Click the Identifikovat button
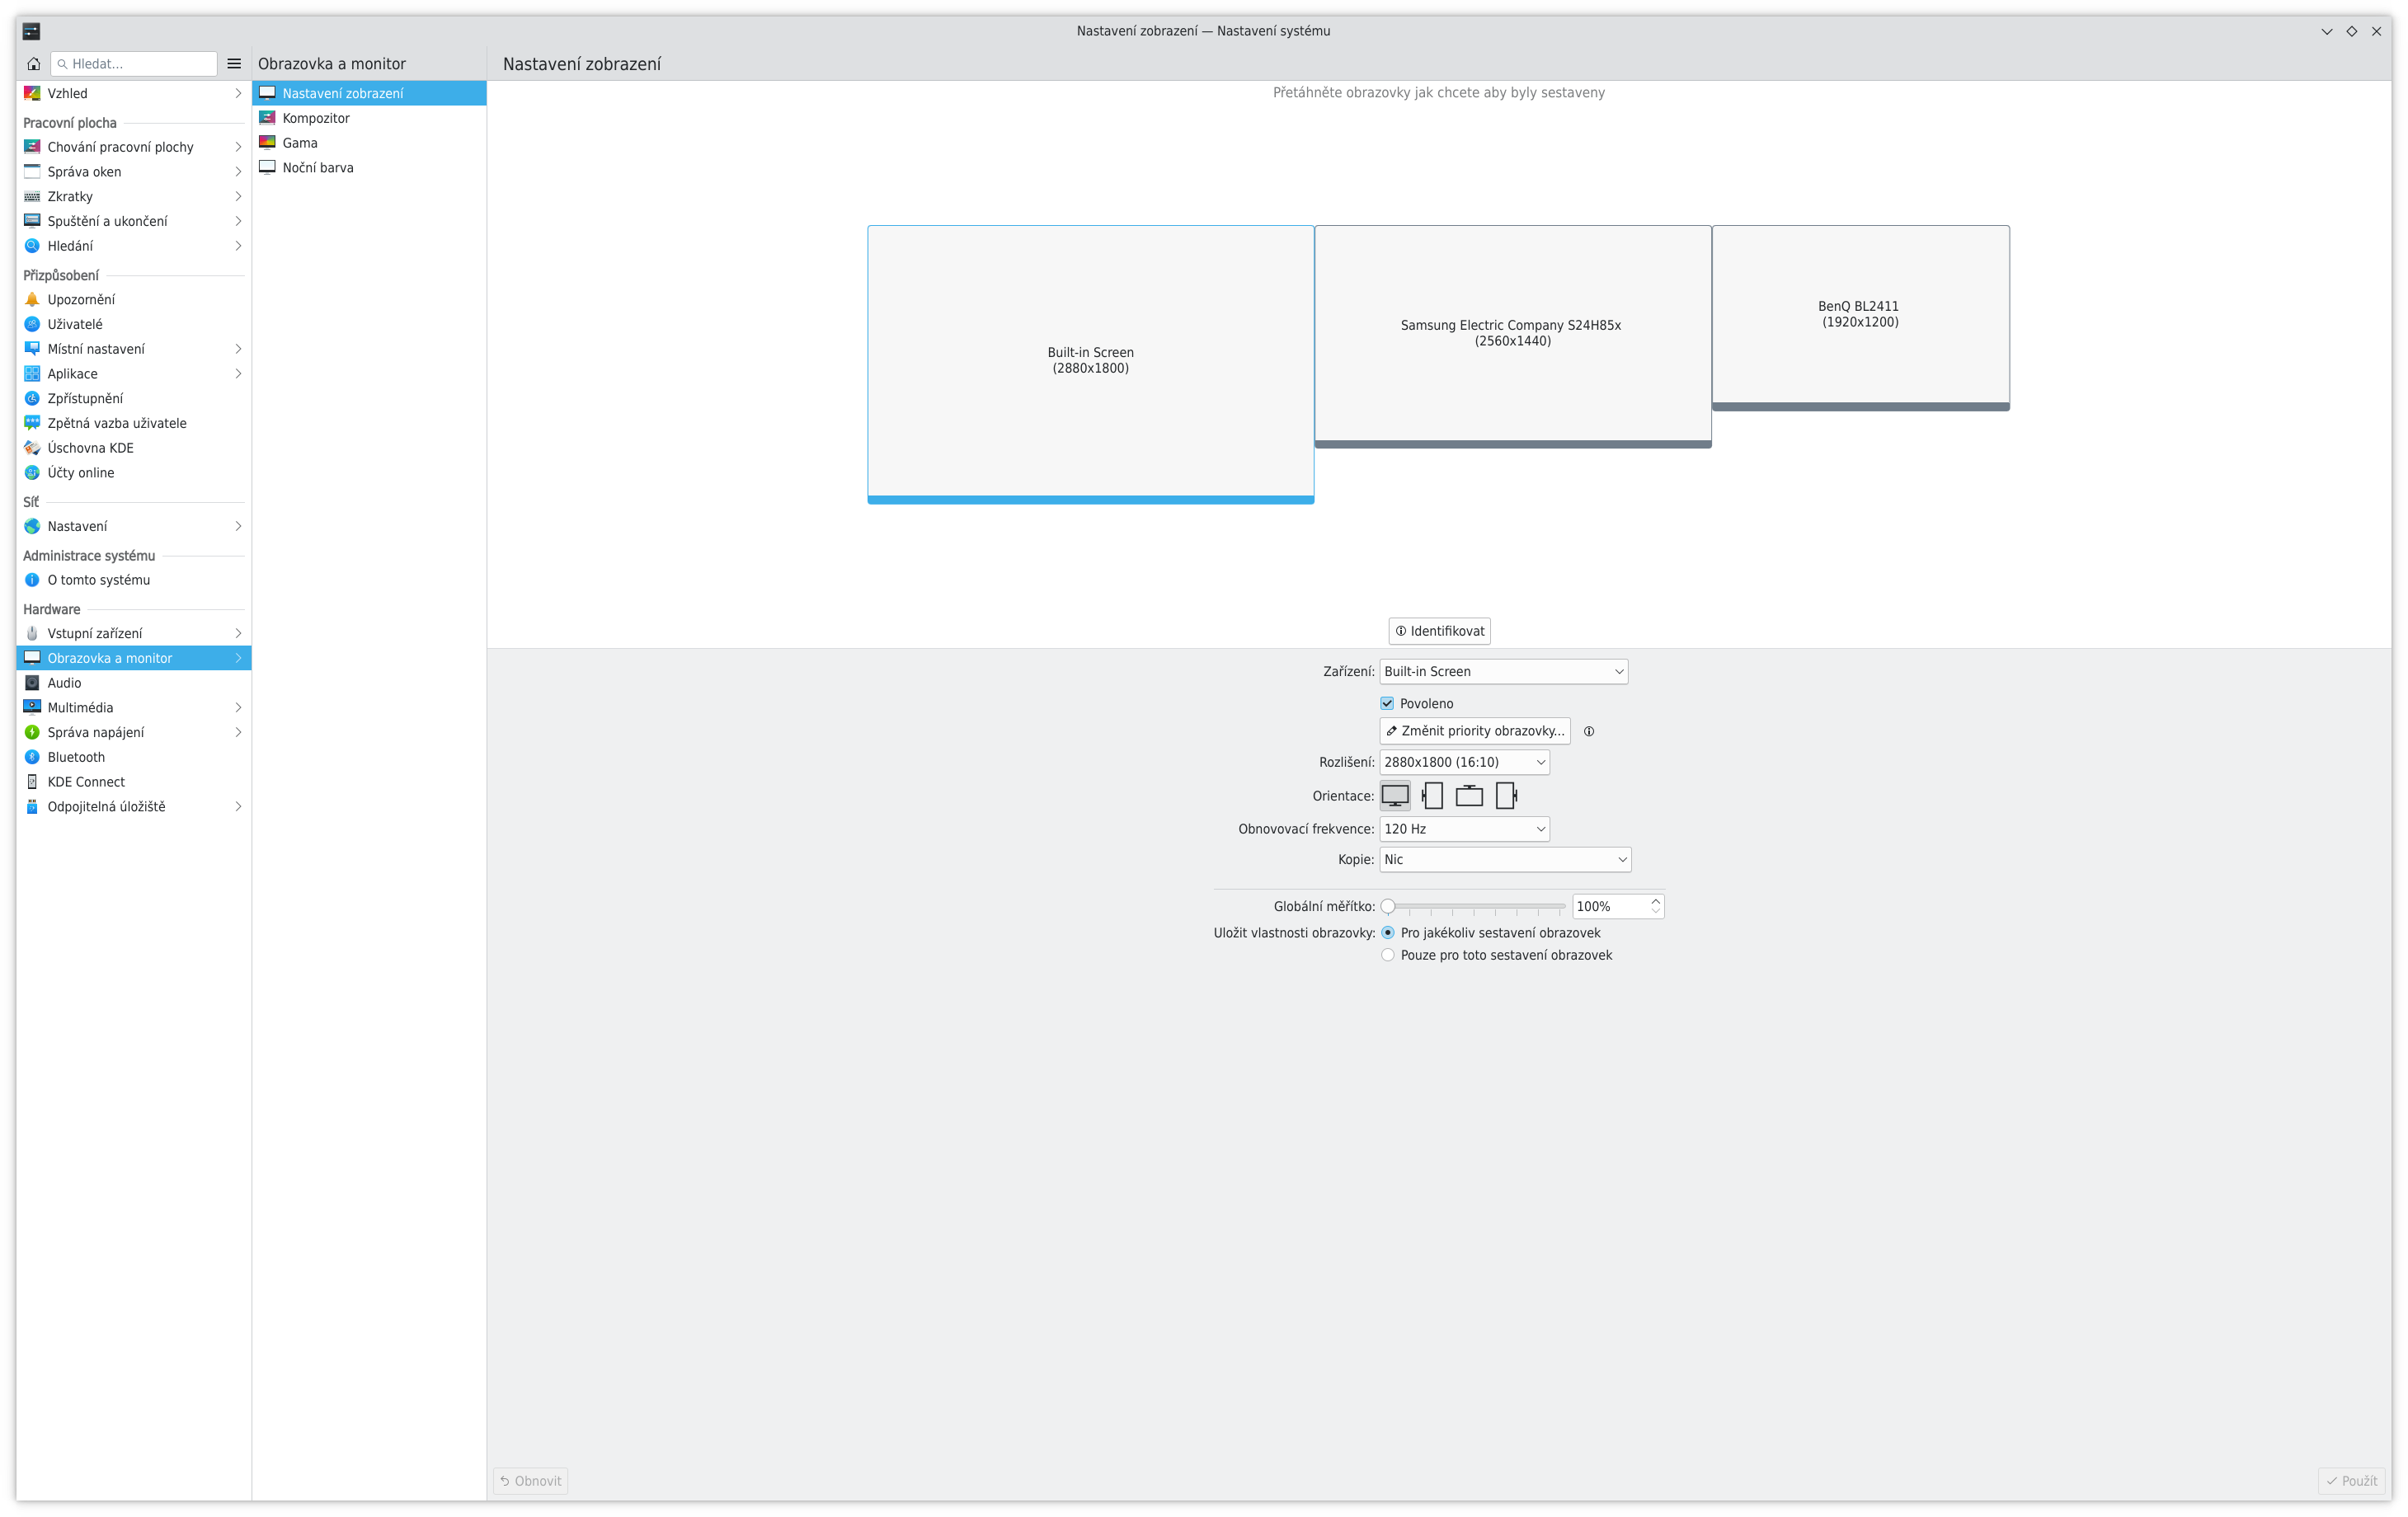The image size is (2408, 1517). (1439, 631)
